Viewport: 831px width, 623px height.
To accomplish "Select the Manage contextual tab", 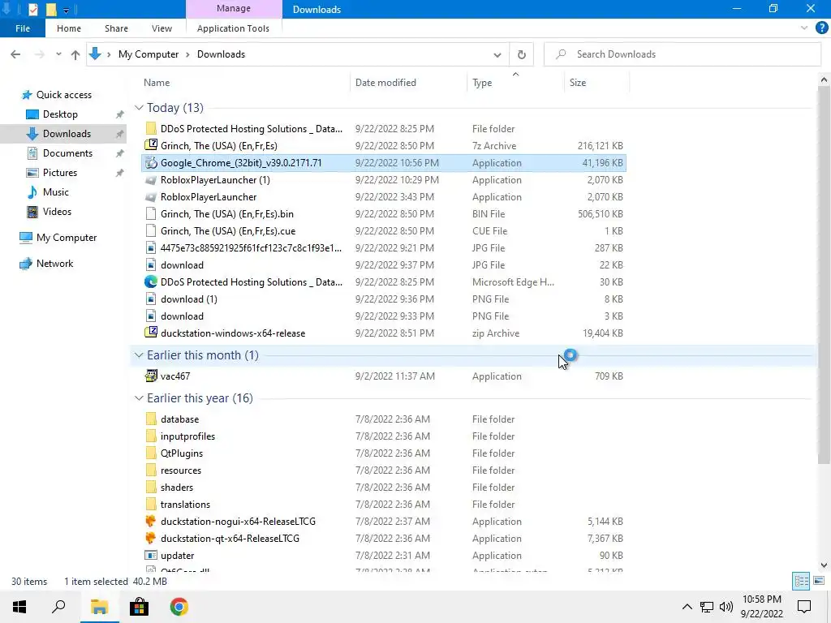I will [234, 8].
